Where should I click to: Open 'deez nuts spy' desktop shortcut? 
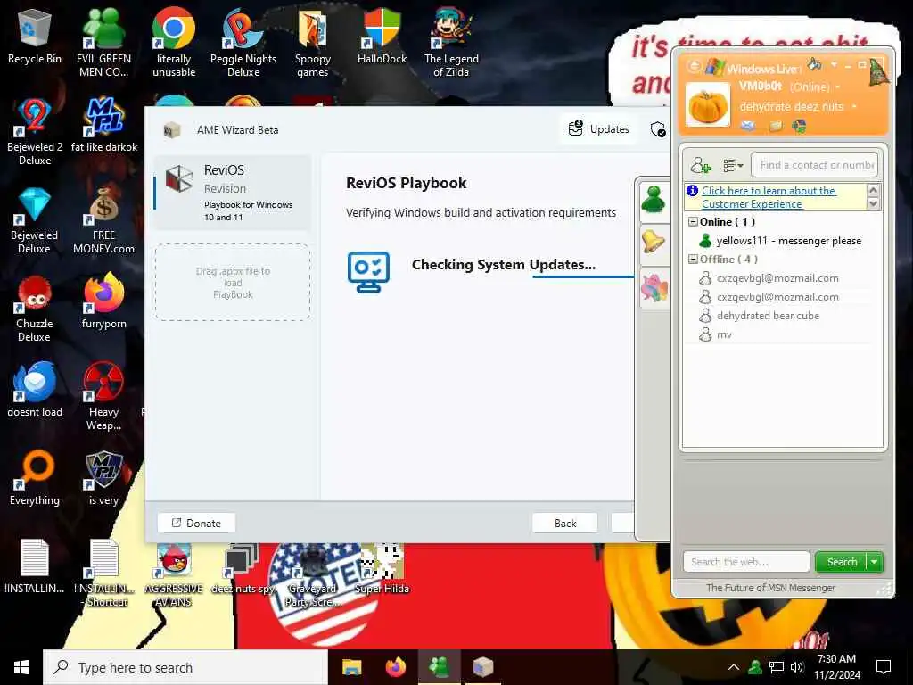(243, 568)
